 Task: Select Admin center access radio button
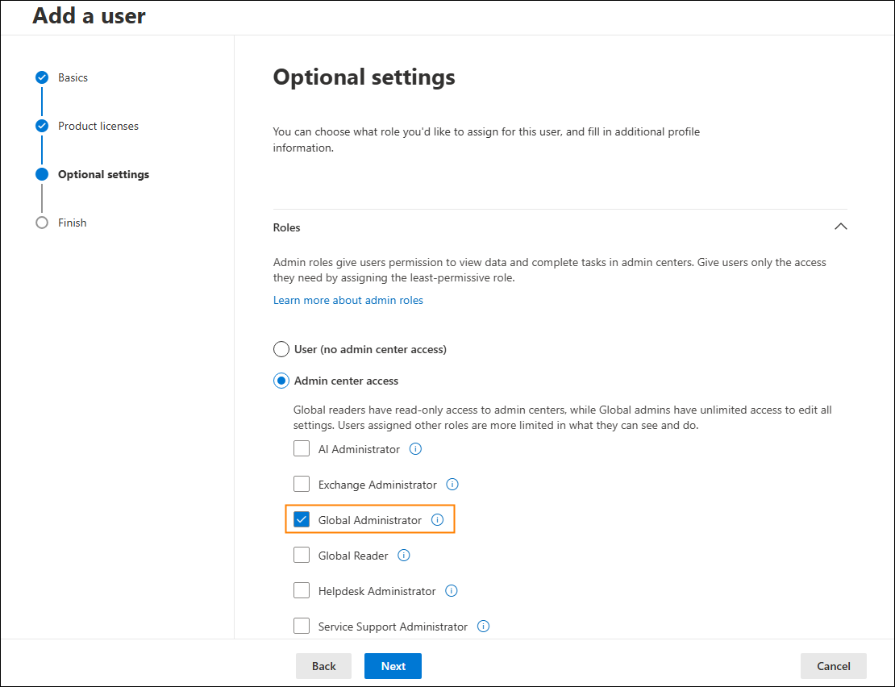[x=281, y=381]
